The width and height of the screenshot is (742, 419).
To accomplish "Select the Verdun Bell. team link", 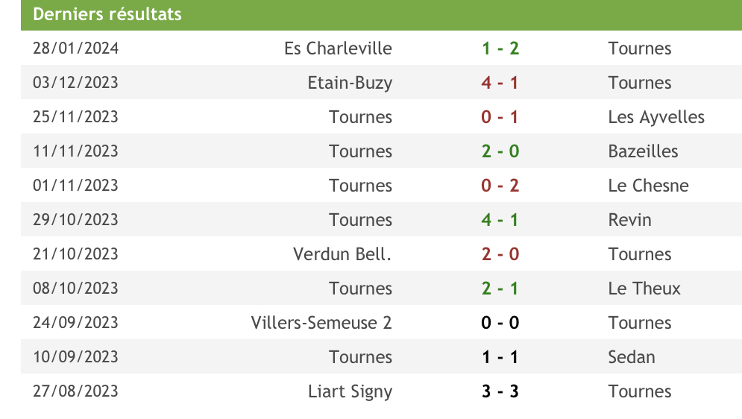I will click(x=342, y=254).
